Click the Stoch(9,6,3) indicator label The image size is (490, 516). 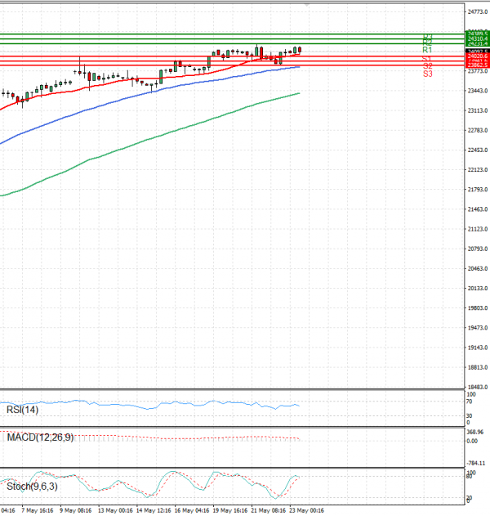(x=32, y=487)
